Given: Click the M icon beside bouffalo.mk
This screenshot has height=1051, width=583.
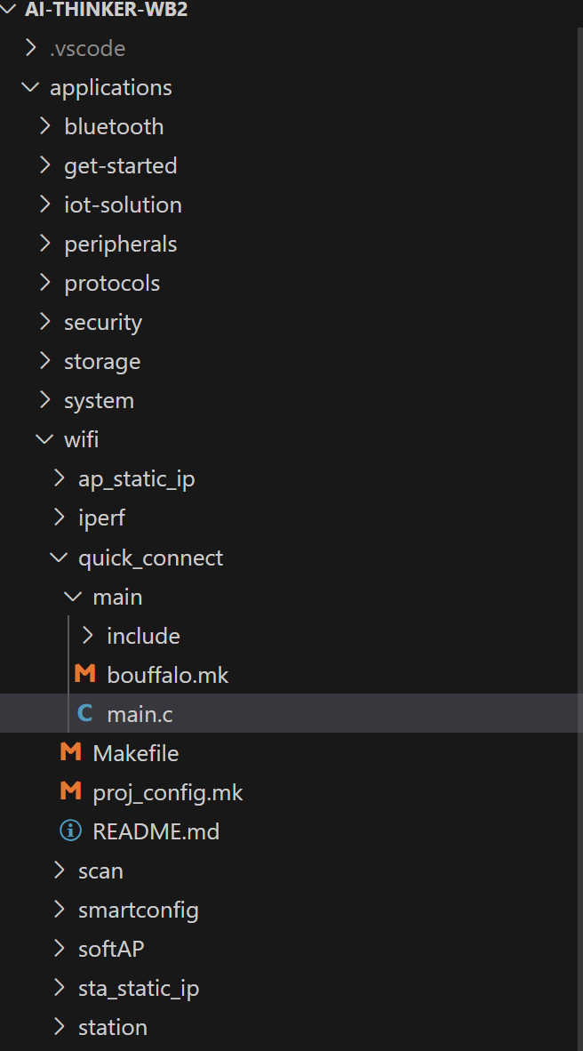Looking at the screenshot, I should point(85,674).
